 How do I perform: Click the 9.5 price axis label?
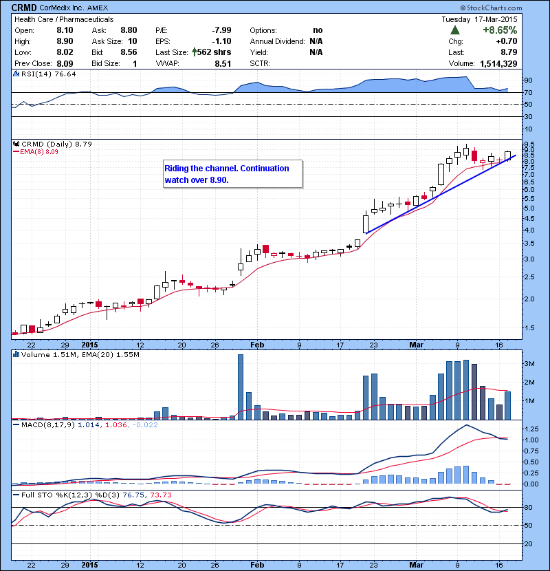[529, 144]
